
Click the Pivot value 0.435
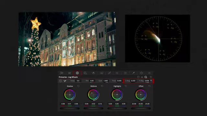(119, 81)
